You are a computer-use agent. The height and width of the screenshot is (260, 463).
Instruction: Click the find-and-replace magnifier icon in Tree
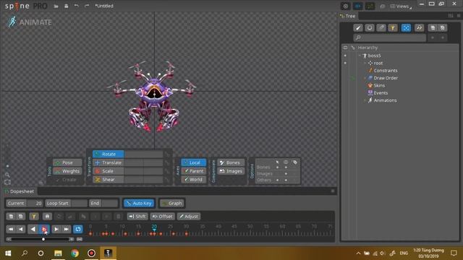(x=419, y=27)
